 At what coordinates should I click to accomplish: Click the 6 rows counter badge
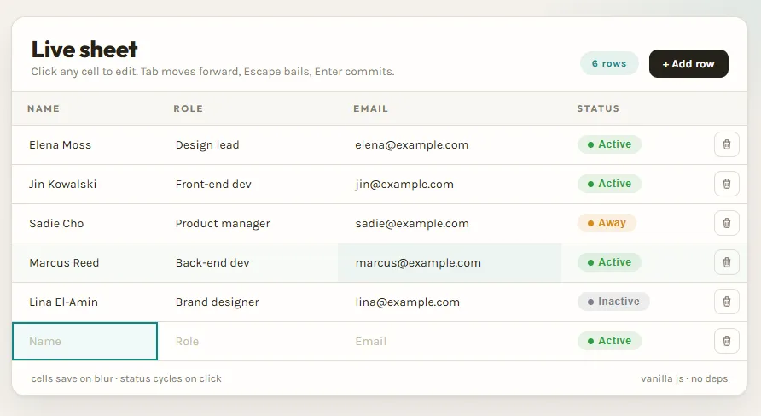click(609, 64)
